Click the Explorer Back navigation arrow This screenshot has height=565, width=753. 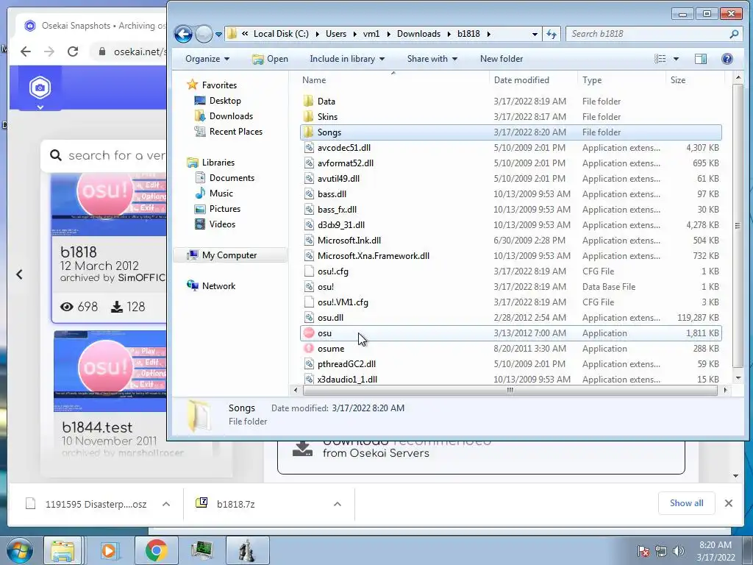coord(183,34)
